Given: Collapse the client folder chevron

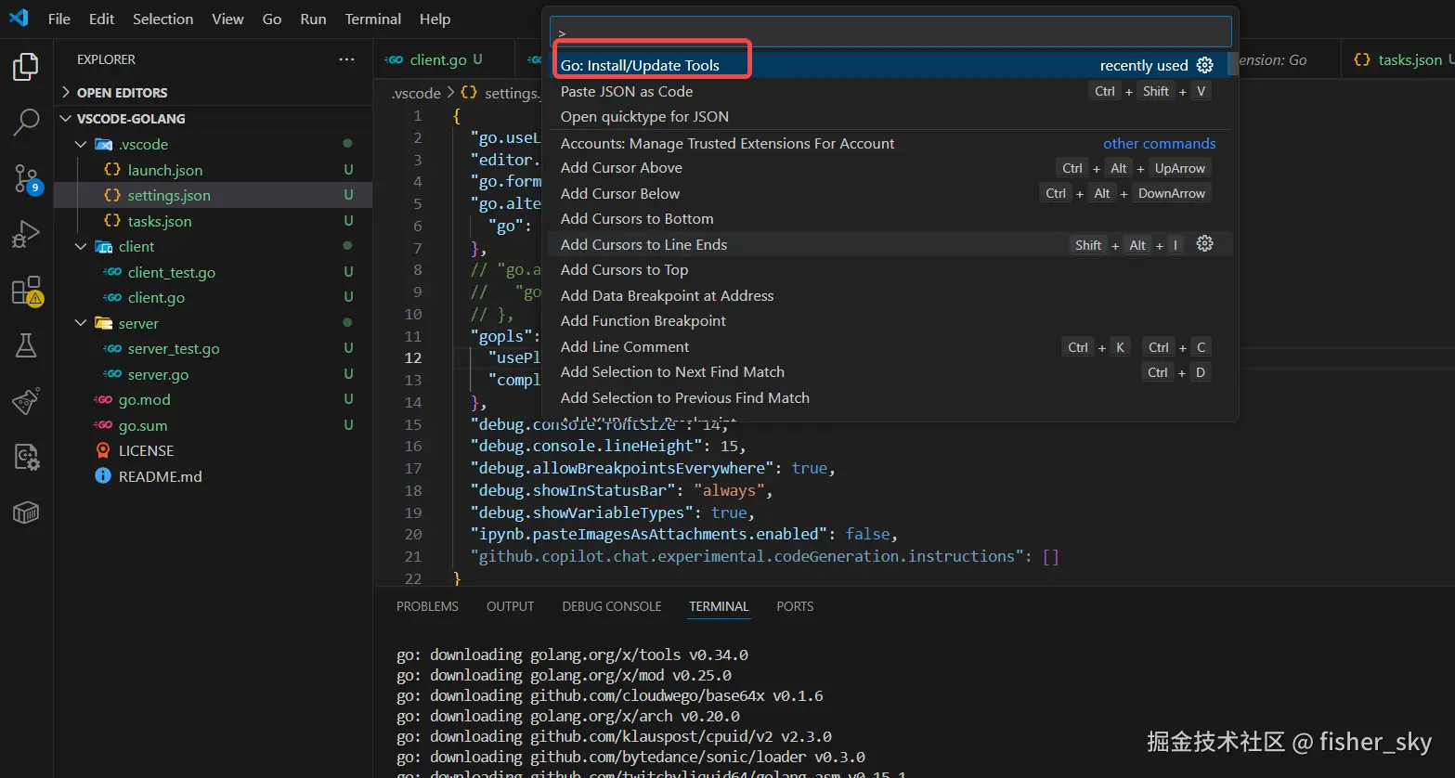Looking at the screenshot, I should 81,247.
